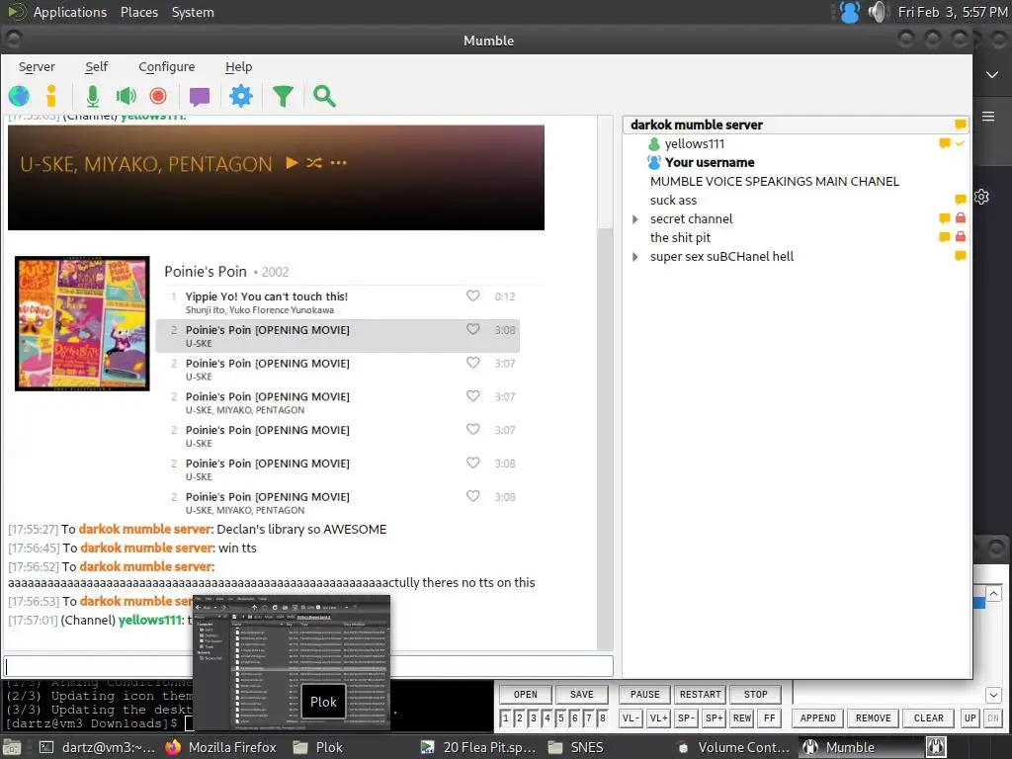Like track Yippie Yo! You can't touch this!
This screenshot has height=759, width=1012.
473,295
